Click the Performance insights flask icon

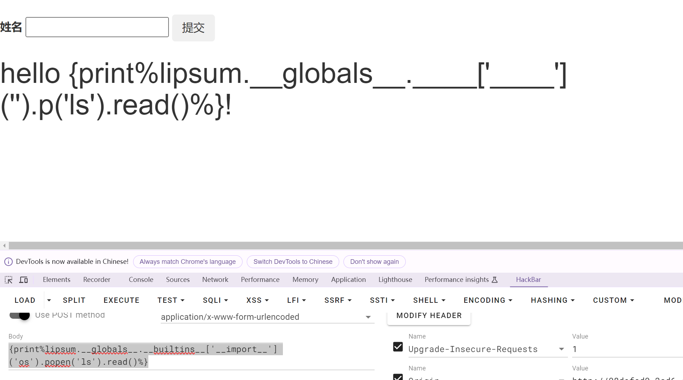tap(495, 280)
